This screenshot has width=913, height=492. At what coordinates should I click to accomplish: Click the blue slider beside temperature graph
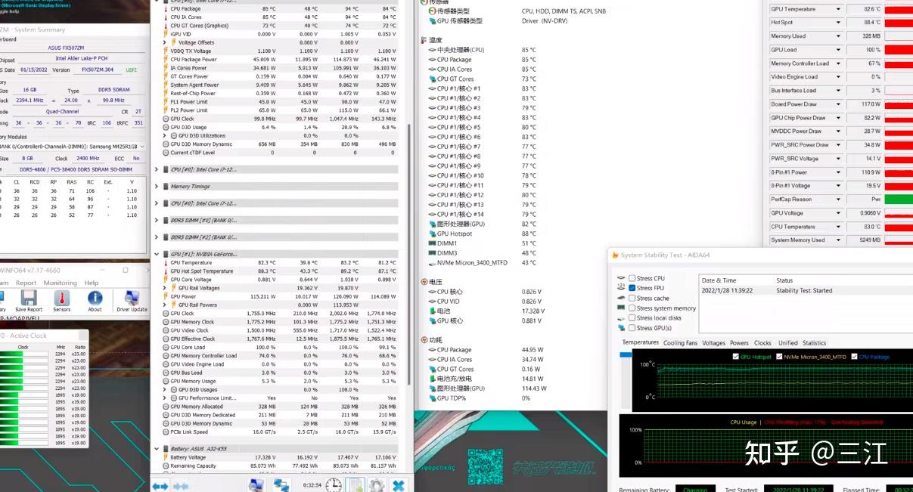click(x=626, y=355)
